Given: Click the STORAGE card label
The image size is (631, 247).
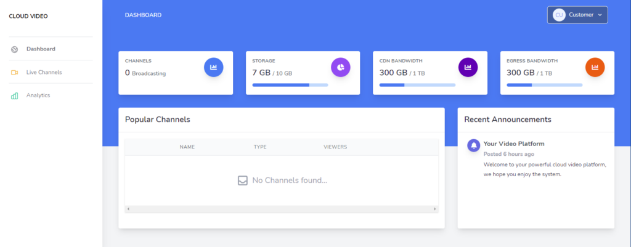Looking at the screenshot, I should click(264, 61).
